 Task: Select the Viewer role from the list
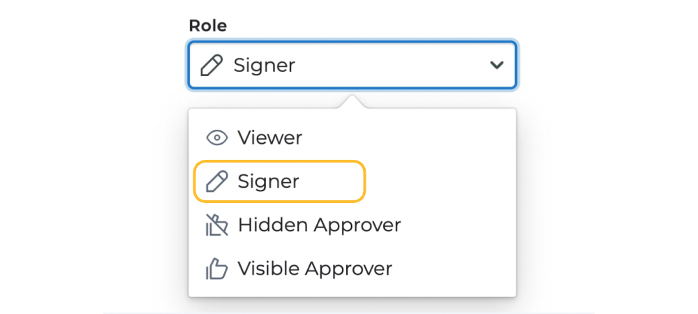point(269,138)
